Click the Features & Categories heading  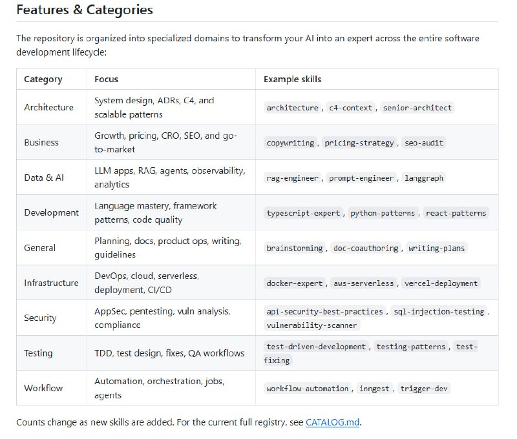(x=85, y=10)
